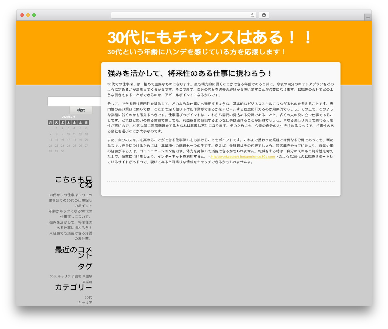Select the キャリア tag under タグ
Viewport: 388px width, 329px height.
point(64,276)
